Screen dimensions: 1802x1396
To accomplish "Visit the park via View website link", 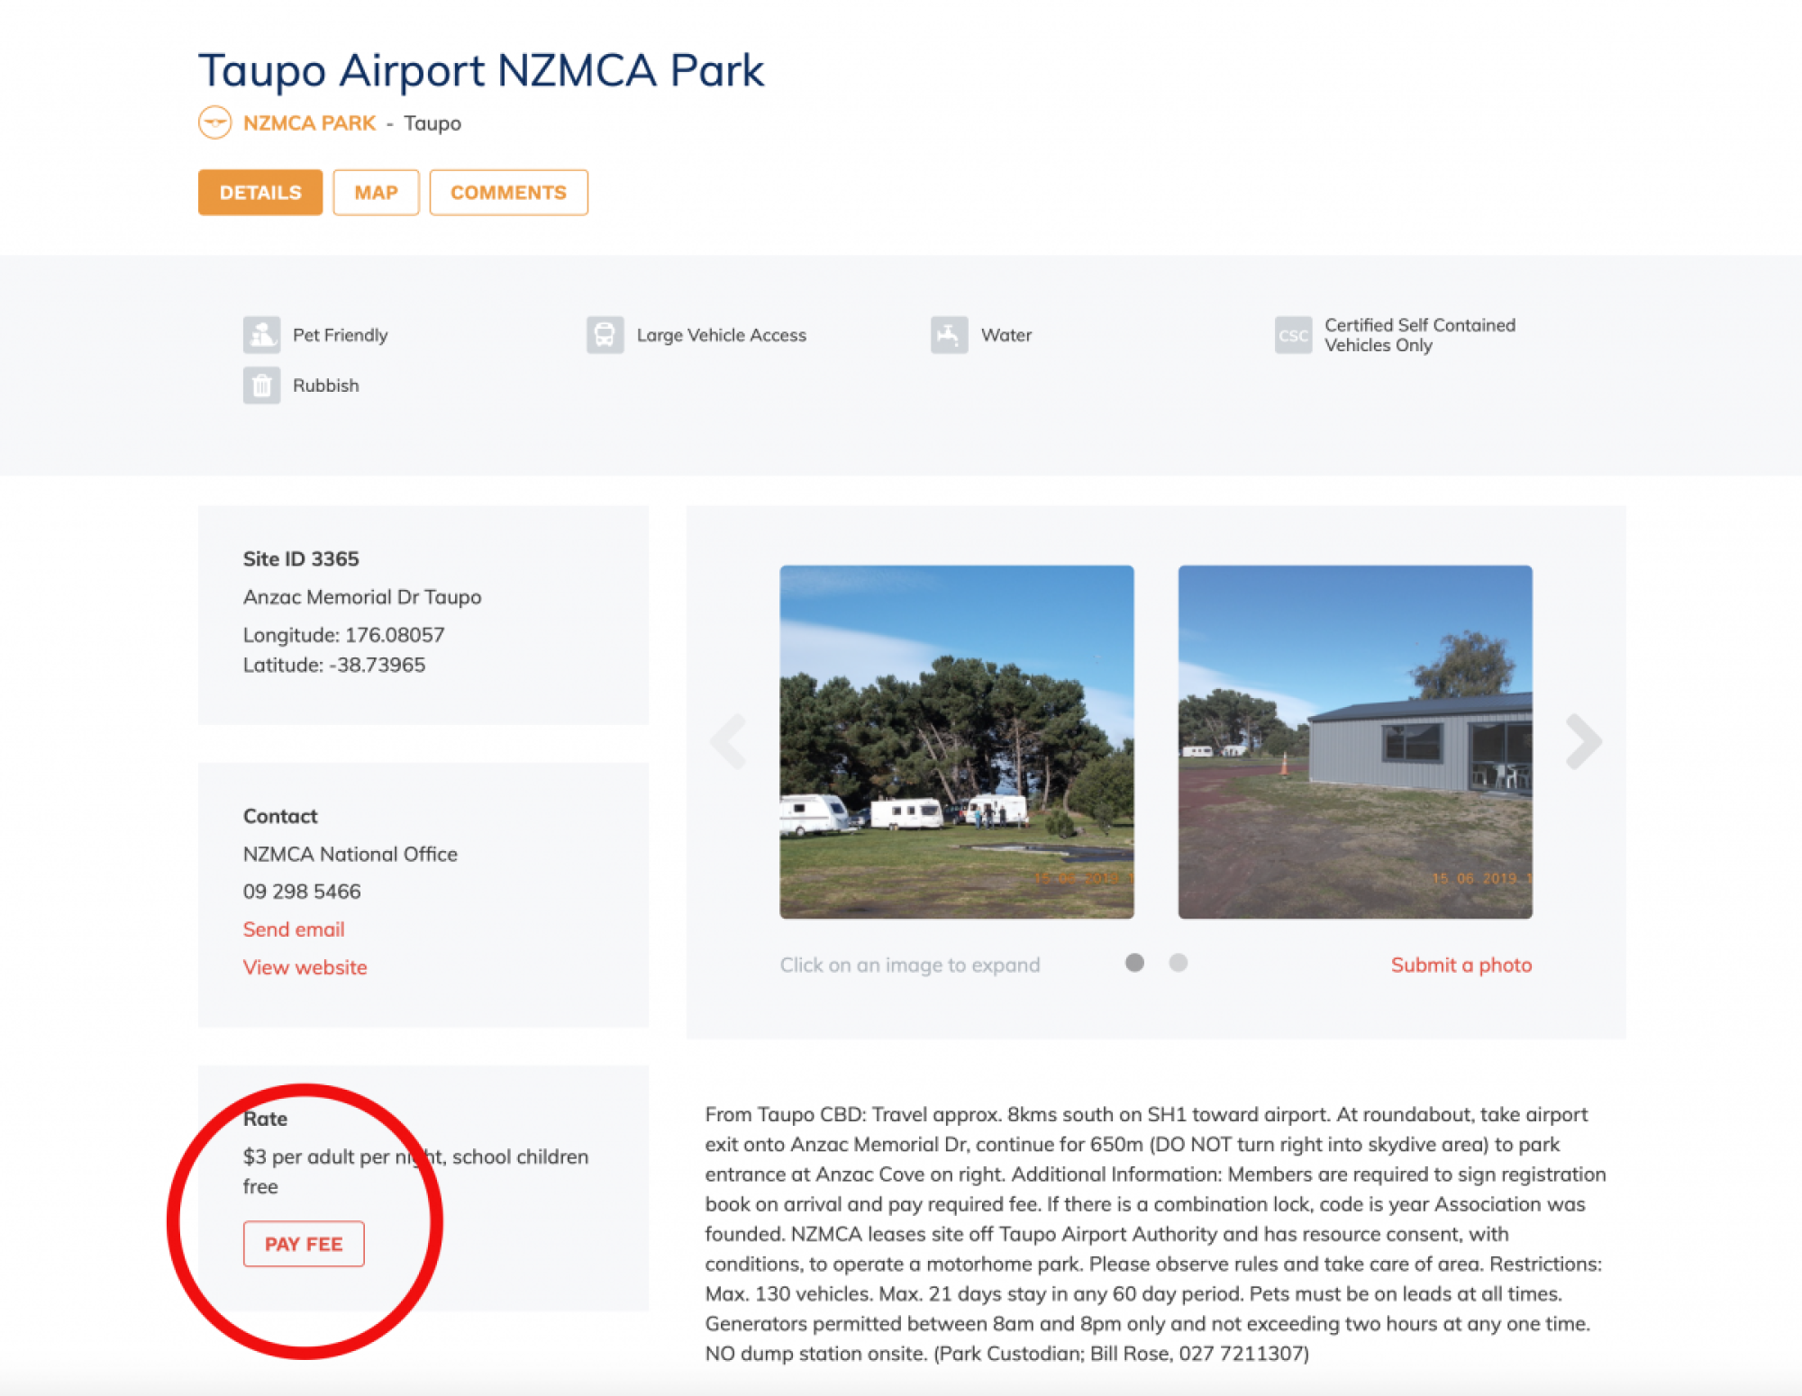I will (x=305, y=966).
